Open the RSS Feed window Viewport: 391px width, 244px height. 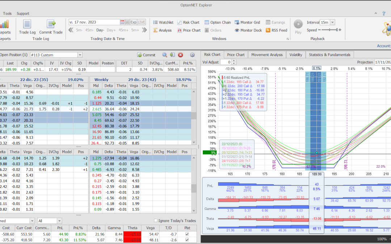coord(277,30)
